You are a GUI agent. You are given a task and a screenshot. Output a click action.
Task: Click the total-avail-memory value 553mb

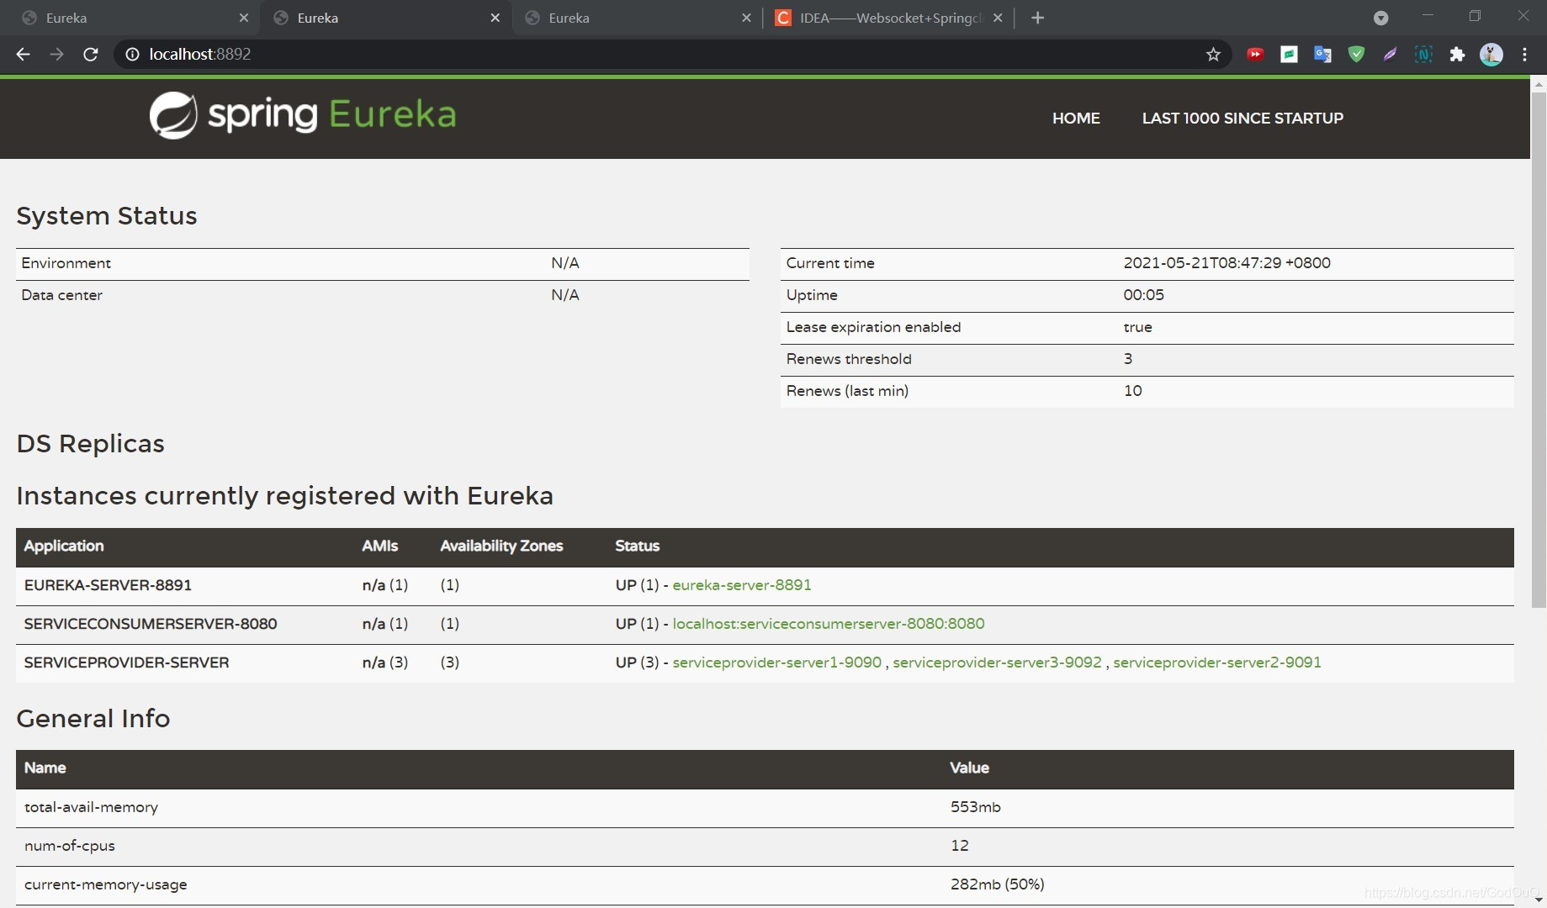click(975, 807)
